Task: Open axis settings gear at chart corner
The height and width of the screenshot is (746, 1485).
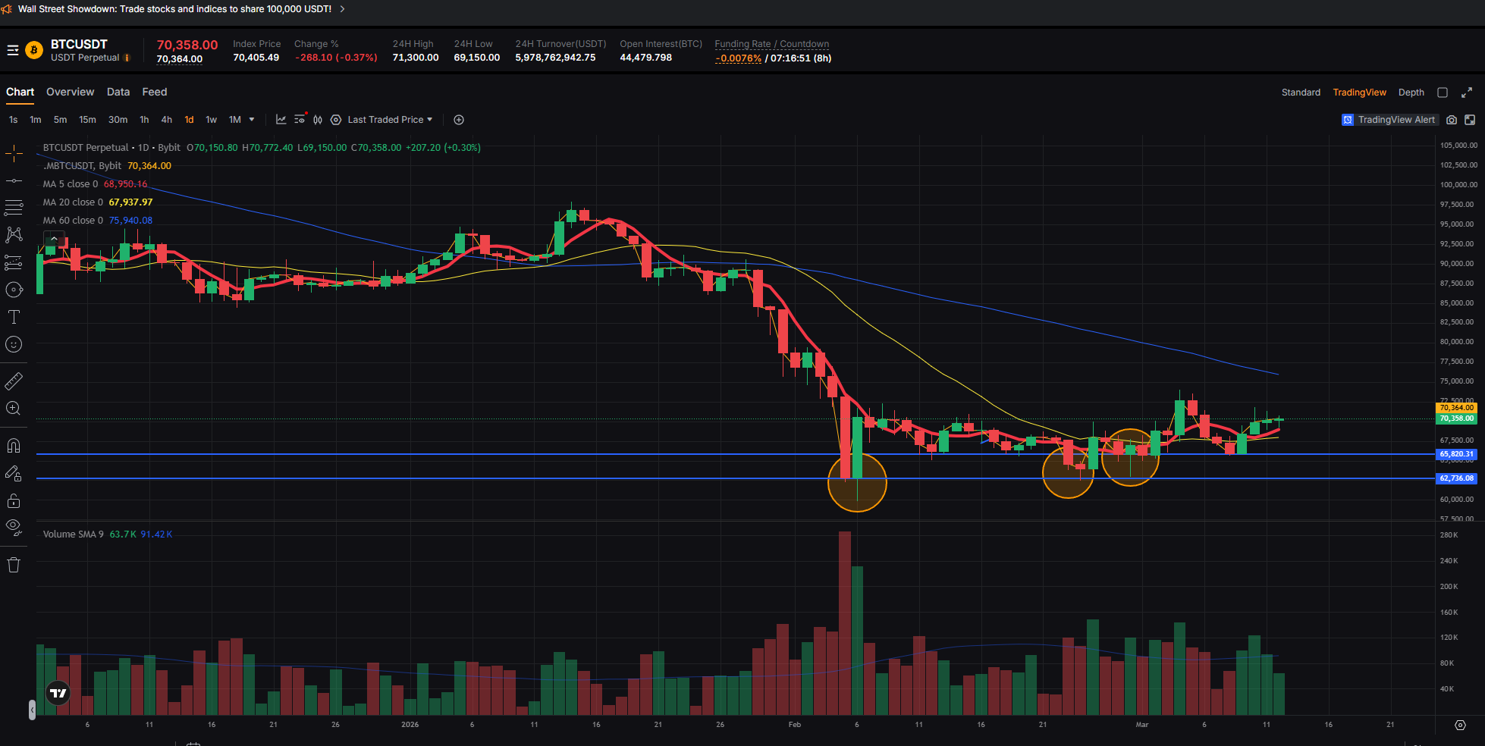Action: tap(1460, 725)
